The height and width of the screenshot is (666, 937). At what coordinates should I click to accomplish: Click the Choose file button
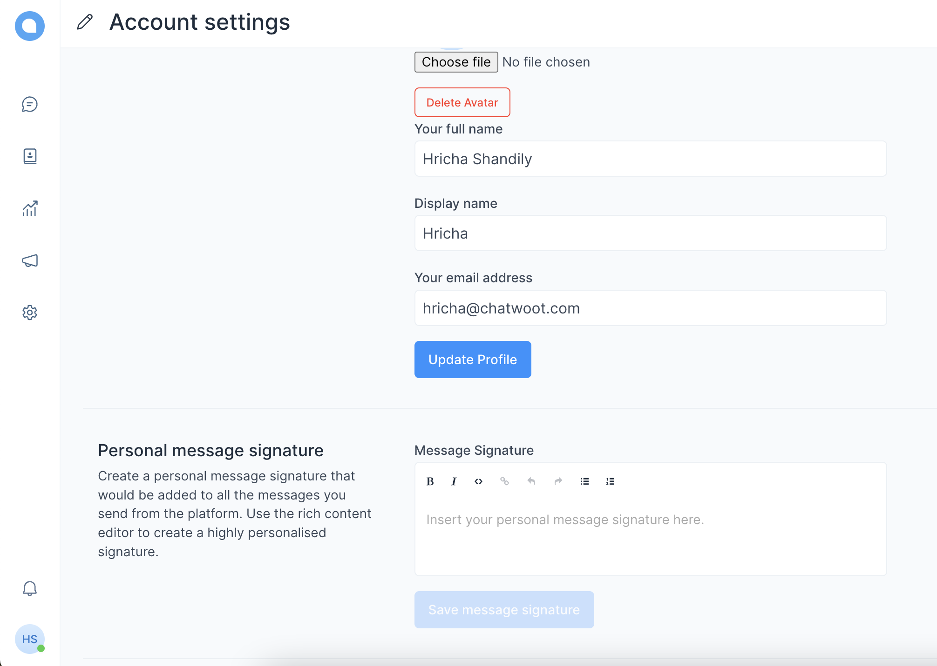[456, 62]
